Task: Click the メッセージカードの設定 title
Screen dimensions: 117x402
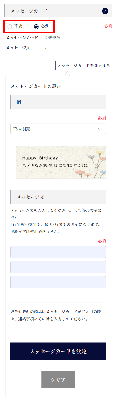Action: click(36, 86)
